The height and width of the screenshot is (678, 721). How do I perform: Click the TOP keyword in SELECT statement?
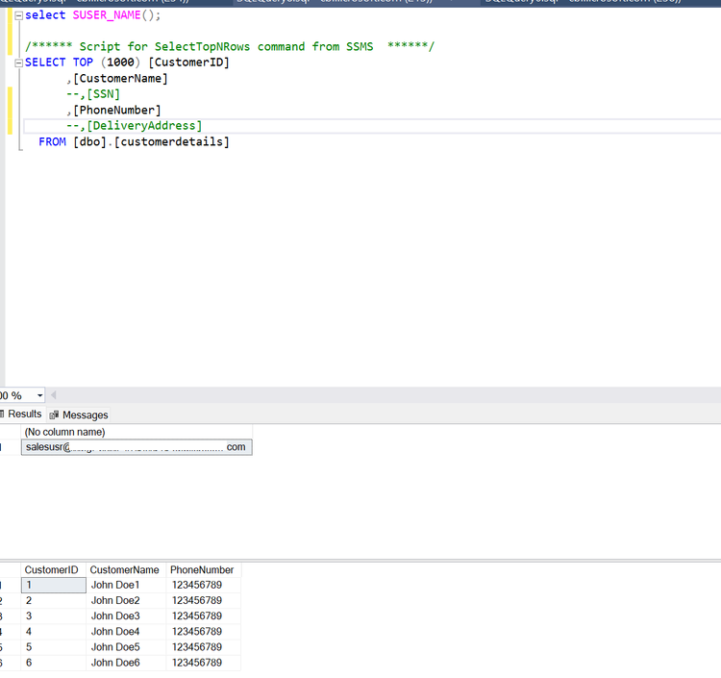[x=83, y=63]
